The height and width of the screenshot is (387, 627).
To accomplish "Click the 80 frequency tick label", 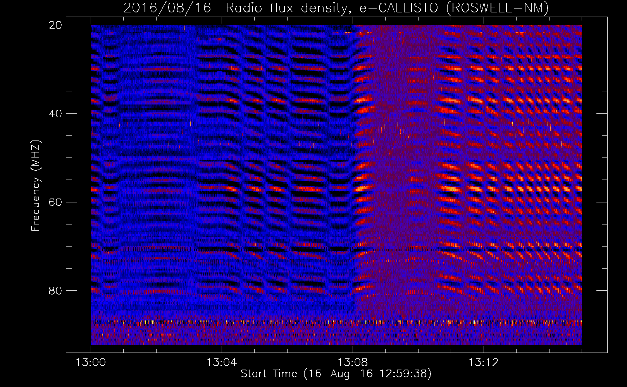I will (56, 290).
